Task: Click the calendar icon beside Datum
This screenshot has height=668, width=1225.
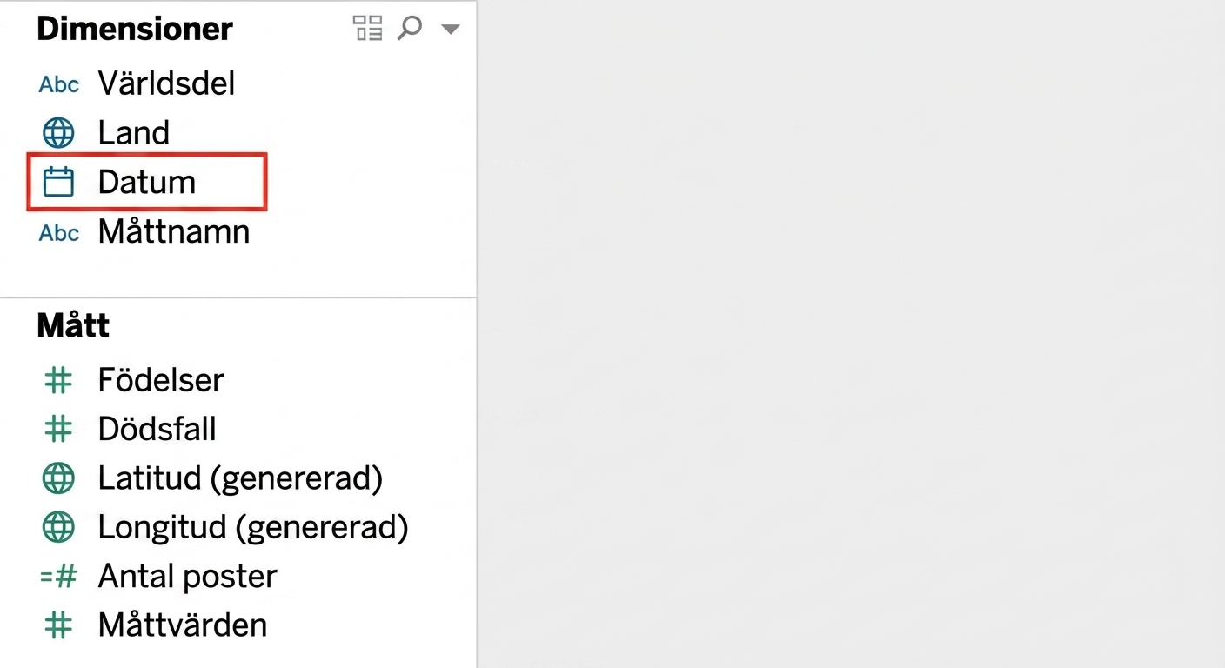Action: click(x=58, y=183)
